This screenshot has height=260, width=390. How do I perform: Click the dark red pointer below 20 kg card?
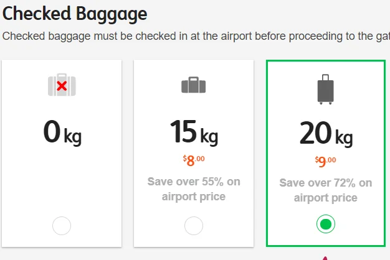click(324, 258)
